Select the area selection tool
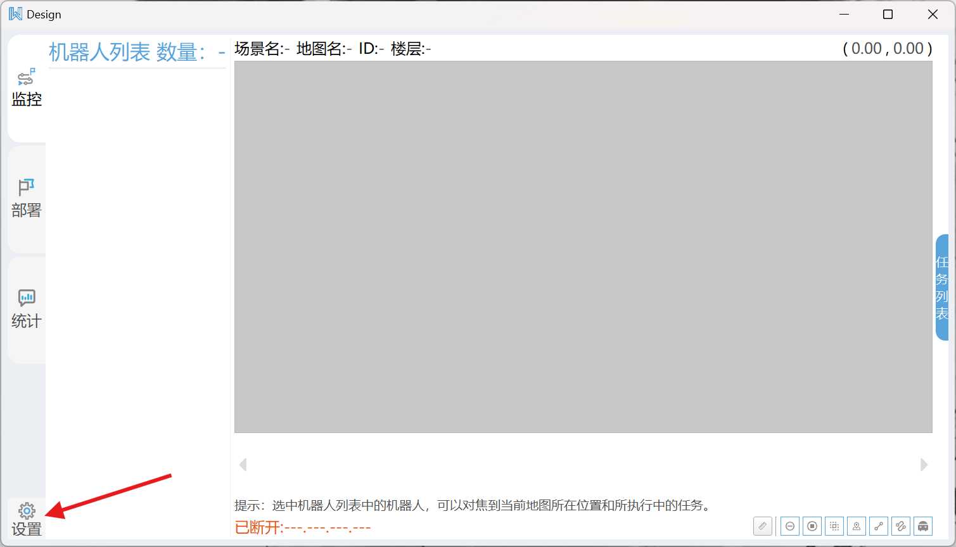956x547 pixels. tap(834, 526)
